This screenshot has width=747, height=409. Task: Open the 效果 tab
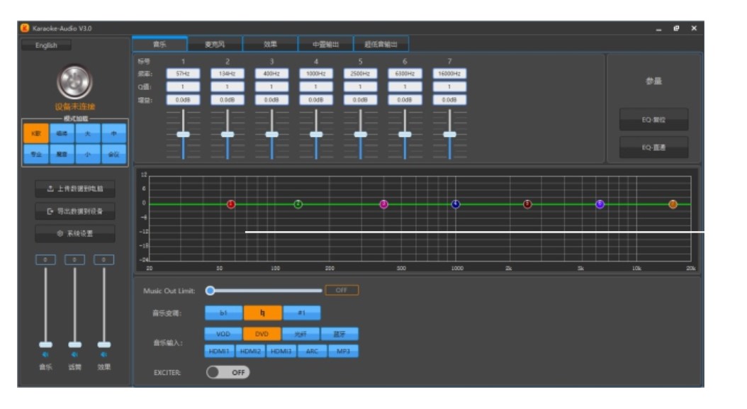point(270,45)
